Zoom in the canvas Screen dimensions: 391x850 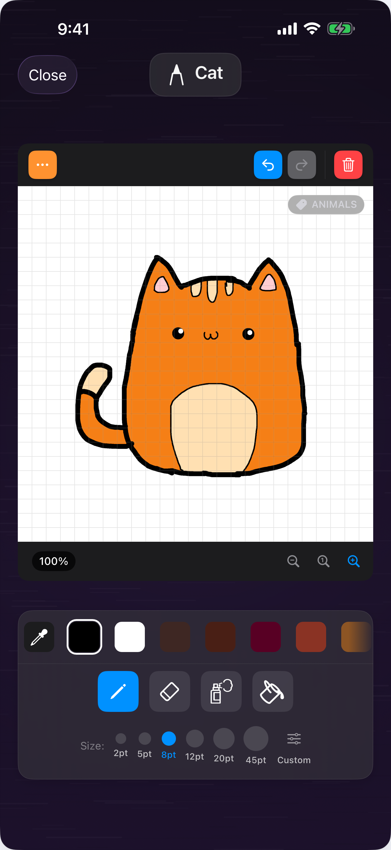point(353,561)
